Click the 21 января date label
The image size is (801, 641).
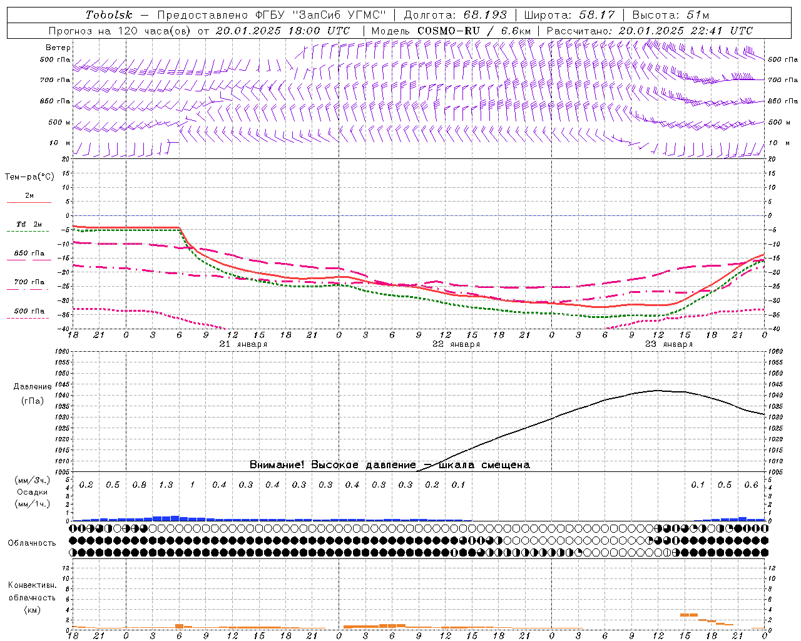click(243, 344)
